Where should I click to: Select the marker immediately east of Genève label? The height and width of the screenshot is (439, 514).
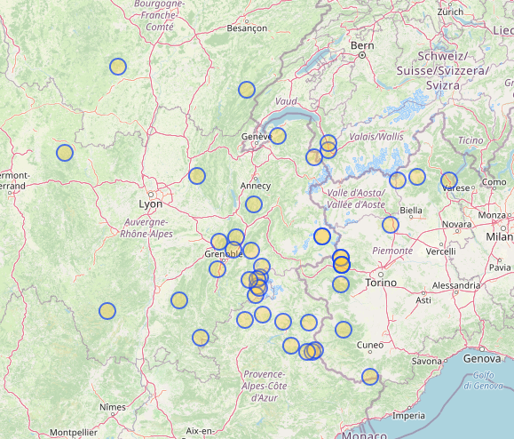(x=278, y=136)
